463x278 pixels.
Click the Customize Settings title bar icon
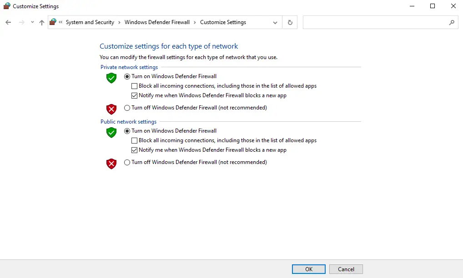point(7,6)
